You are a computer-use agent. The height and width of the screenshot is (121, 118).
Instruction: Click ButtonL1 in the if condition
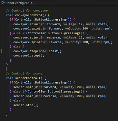point(43,83)
